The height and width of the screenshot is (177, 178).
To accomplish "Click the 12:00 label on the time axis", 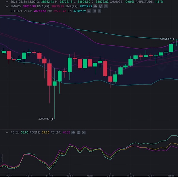I will pos(69,175).
